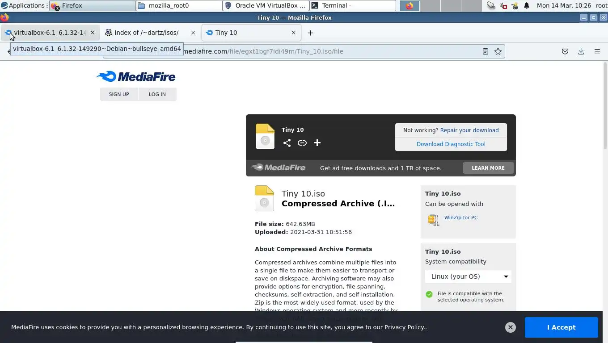This screenshot has width=608, height=343.
Task: Click the Tiny 10 file icon in the dark banner
Action: [265, 136]
